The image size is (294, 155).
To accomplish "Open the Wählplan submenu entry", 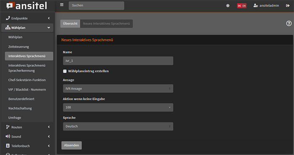I will [16, 37].
